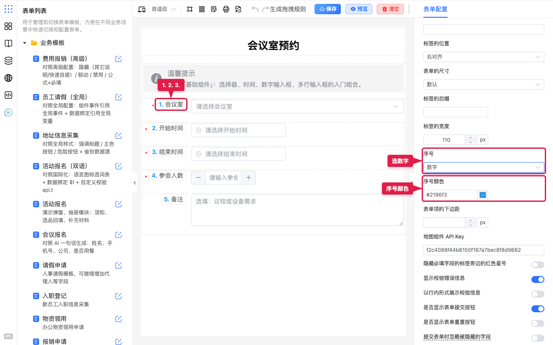The width and height of the screenshot is (553, 345).
Task: Click the redo arrow icon
Action: 266,9
